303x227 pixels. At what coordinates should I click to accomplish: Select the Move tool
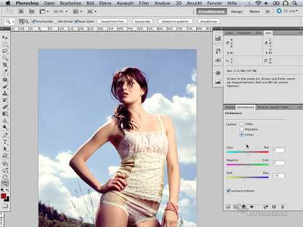[5, 37]
